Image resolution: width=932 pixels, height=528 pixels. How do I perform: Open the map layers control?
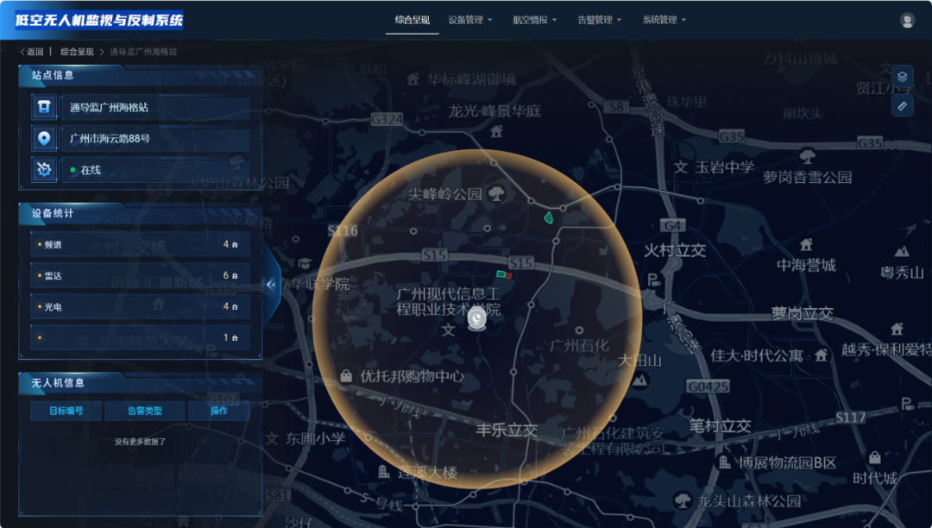click(x=902, y=77)
